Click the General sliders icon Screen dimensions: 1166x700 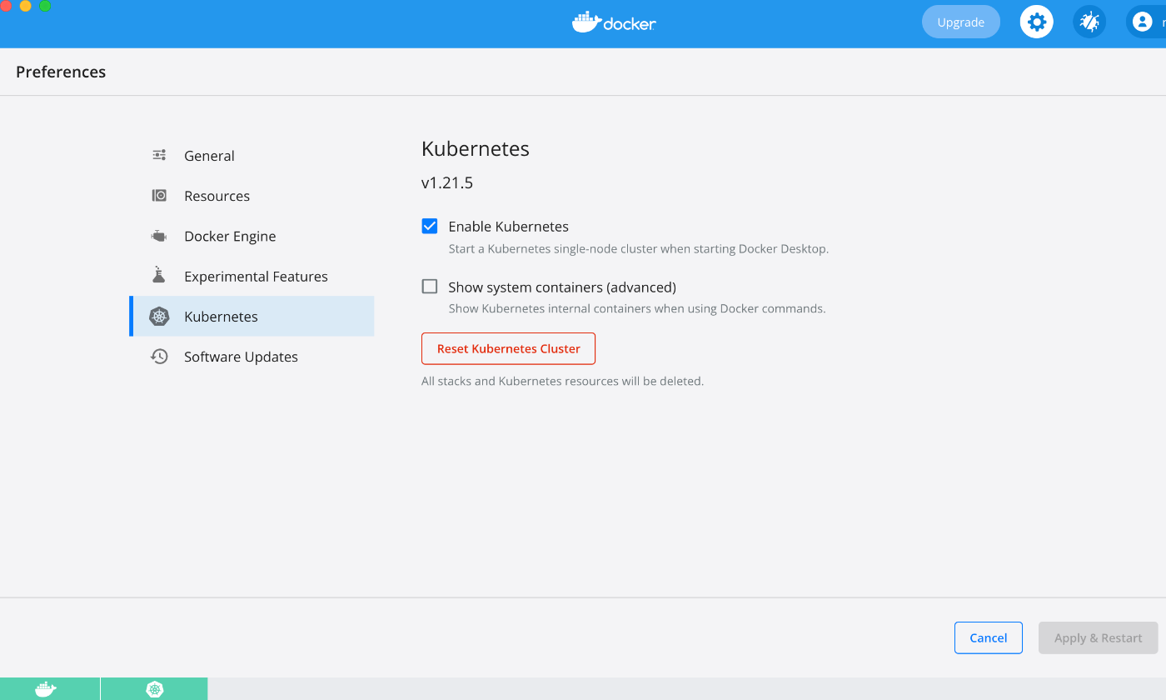[x=159, y=155]
